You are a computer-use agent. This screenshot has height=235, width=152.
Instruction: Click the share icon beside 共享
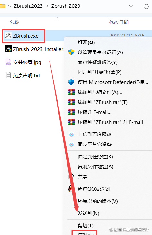pyautogui.click(x=71, y=176)
